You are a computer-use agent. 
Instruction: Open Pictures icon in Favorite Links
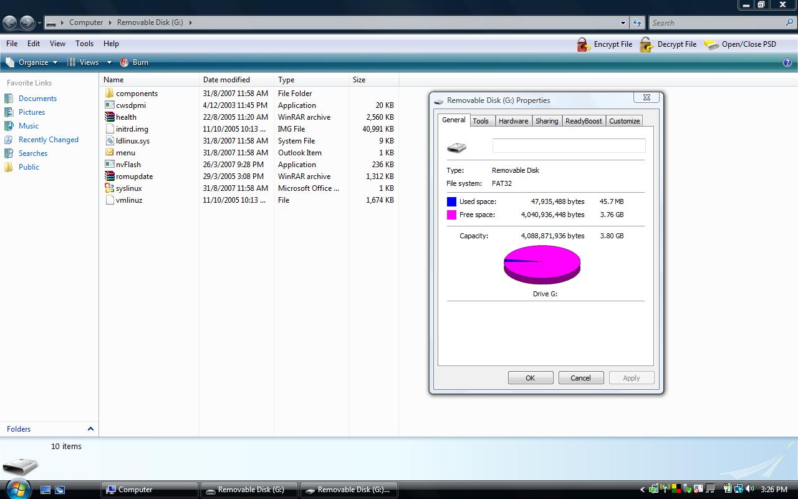(9, 112)
